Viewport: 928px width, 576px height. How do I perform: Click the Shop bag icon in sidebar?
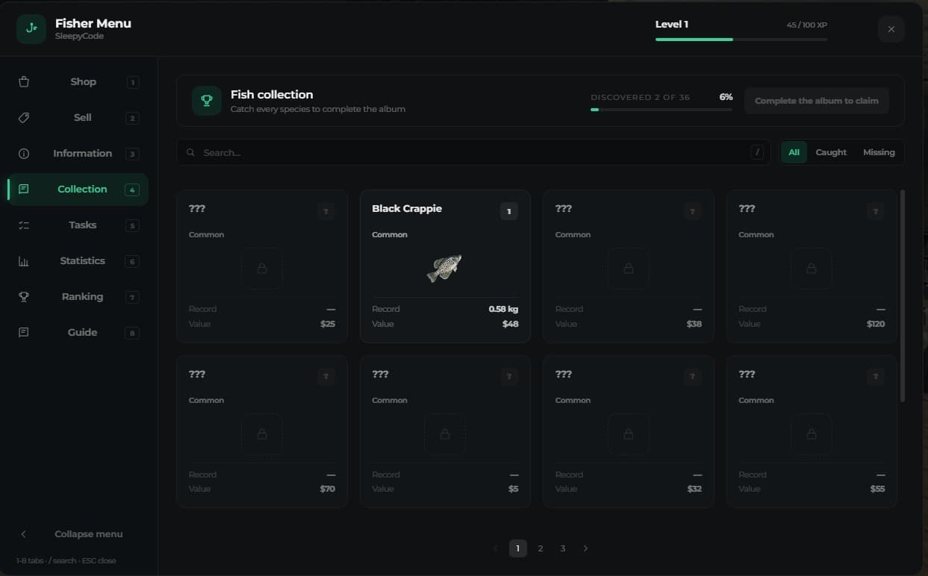(24, 82)
